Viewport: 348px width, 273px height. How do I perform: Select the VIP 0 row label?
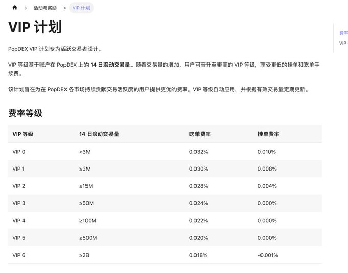[19, 152]
